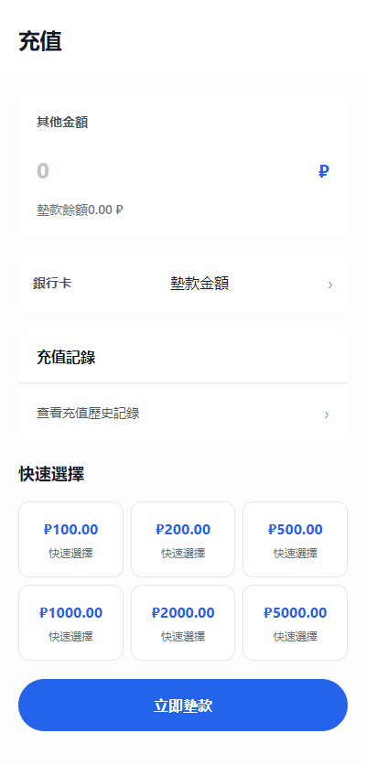Screen dimensions: 366x765
Task: Click the 充值 page title
Action: click(x=40, y=41)
